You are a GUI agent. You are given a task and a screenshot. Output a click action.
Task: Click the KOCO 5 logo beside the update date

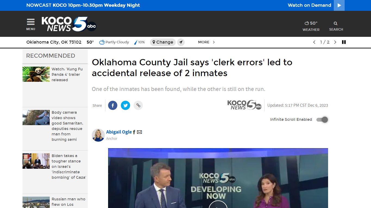coord(244,105)
